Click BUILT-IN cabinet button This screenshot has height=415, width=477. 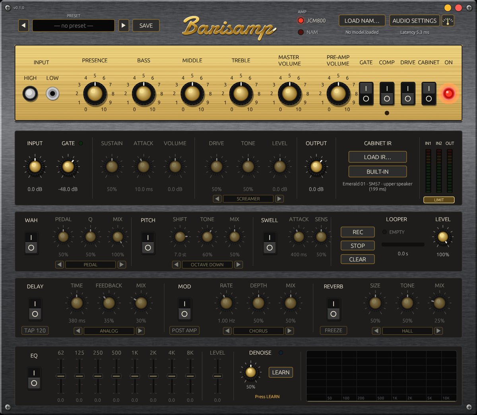pos(378,171)
